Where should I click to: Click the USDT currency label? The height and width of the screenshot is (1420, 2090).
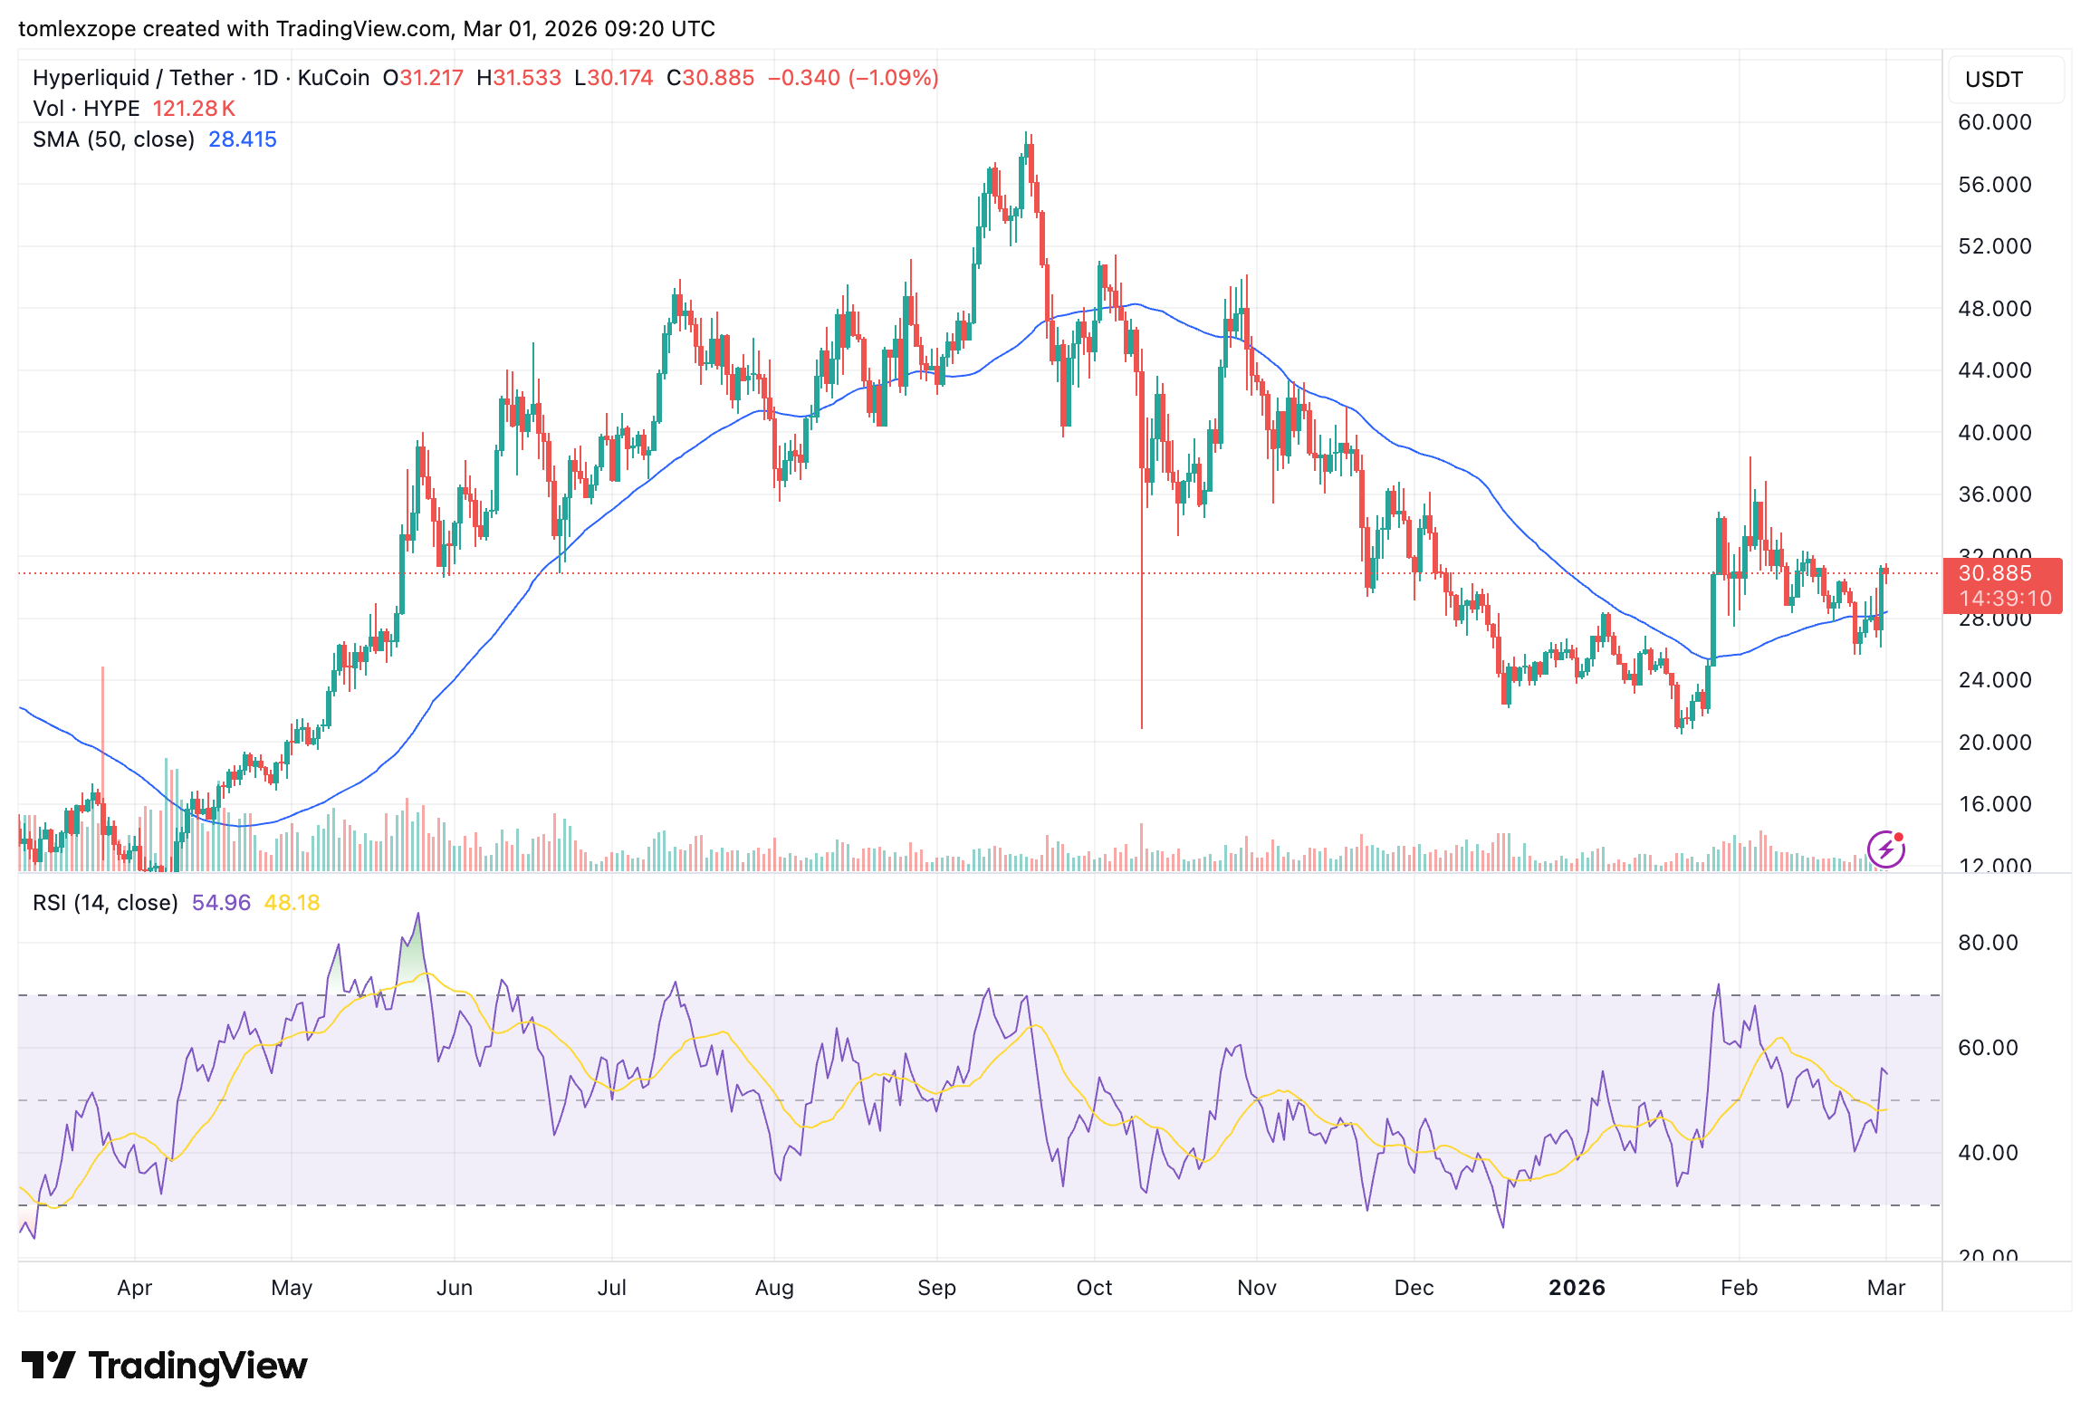point(1993,80)
